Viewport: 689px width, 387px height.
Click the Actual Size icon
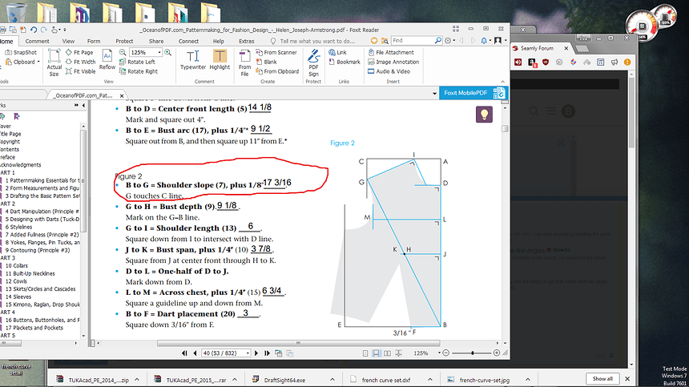54,62
